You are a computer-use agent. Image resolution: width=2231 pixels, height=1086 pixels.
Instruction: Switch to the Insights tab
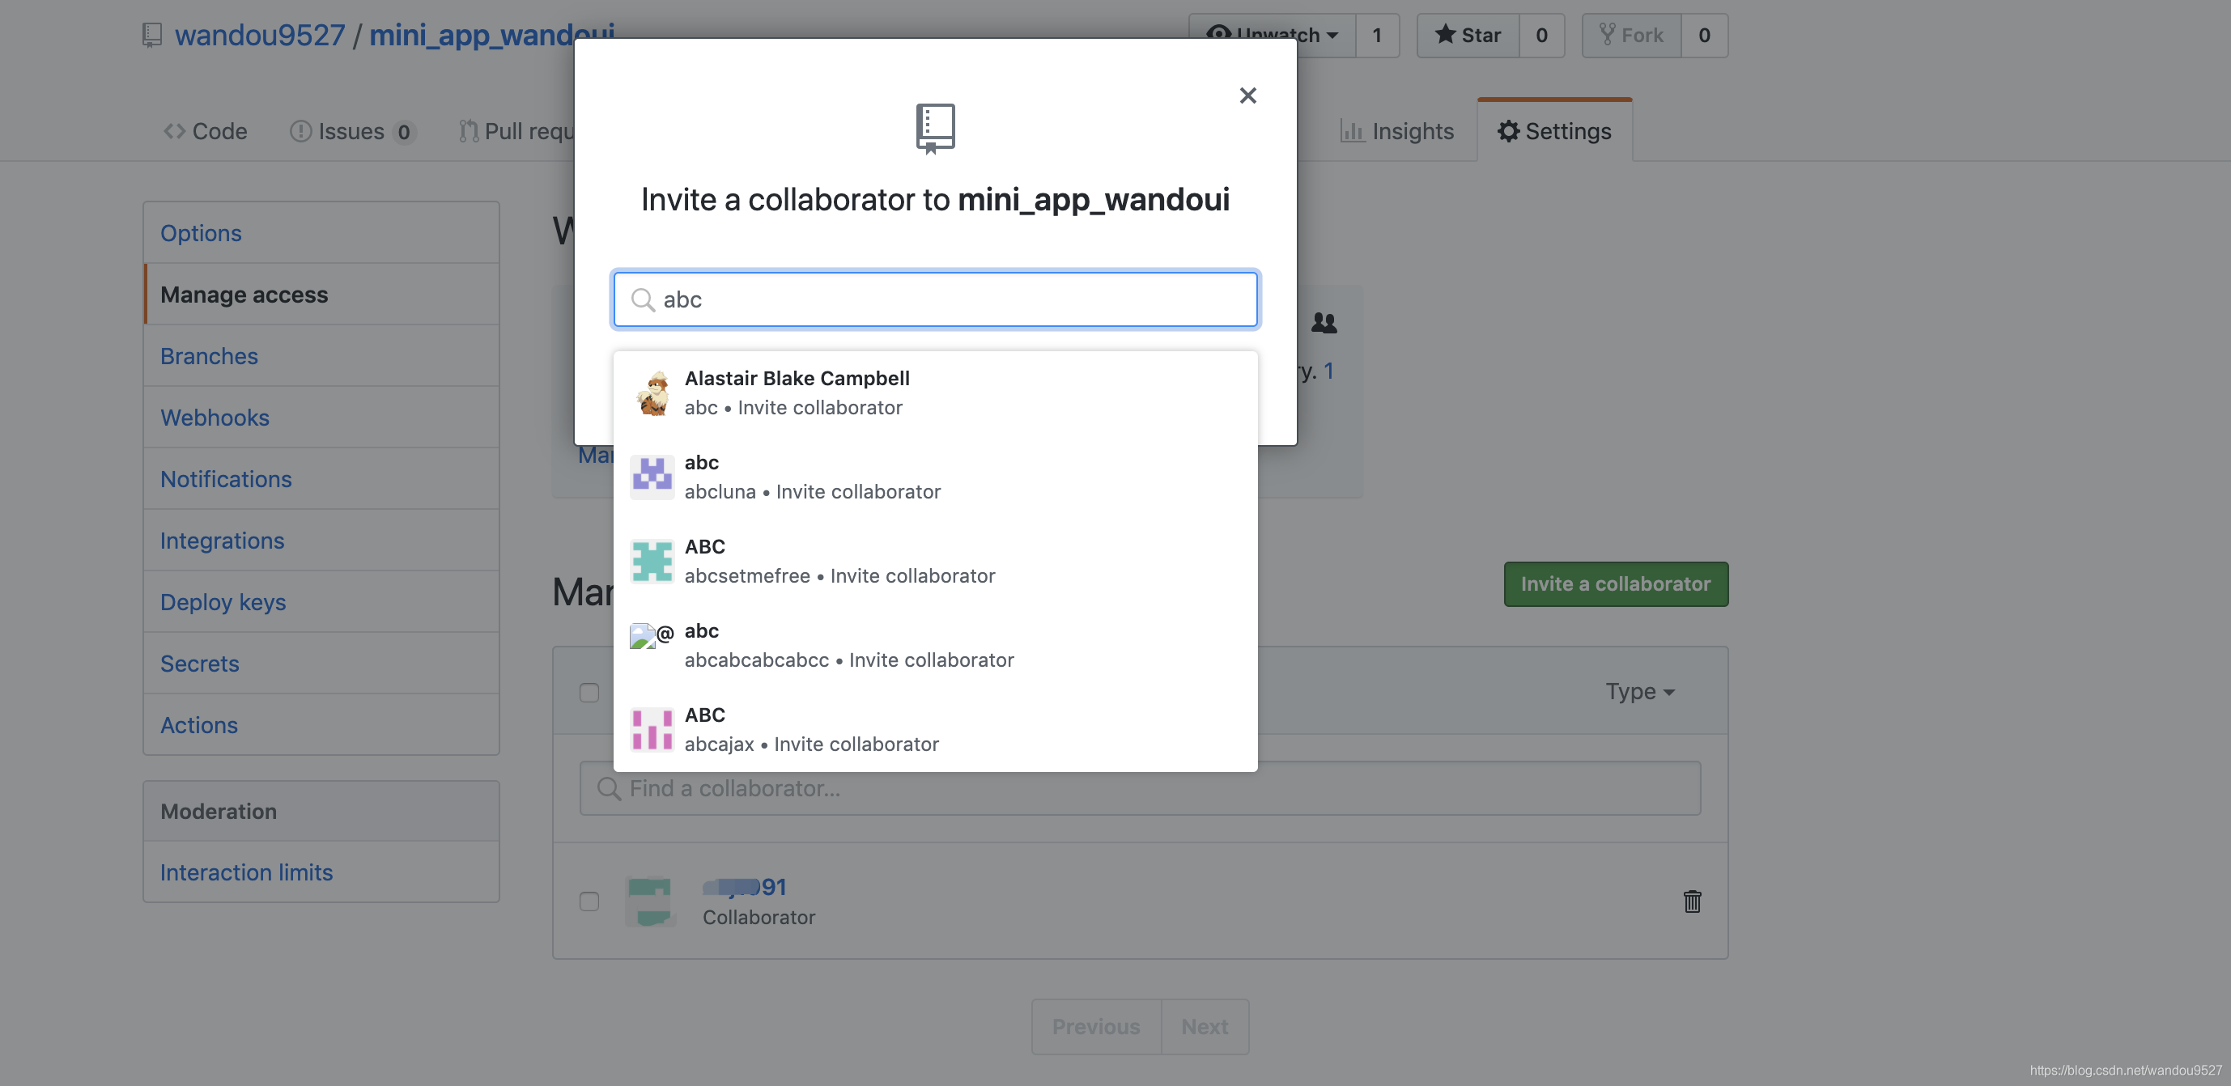tap(1396, 131)
